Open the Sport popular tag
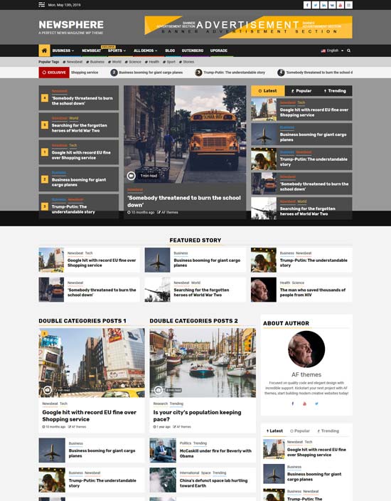The height and width of the screenshot is (501, 391). tap(169, 62)
